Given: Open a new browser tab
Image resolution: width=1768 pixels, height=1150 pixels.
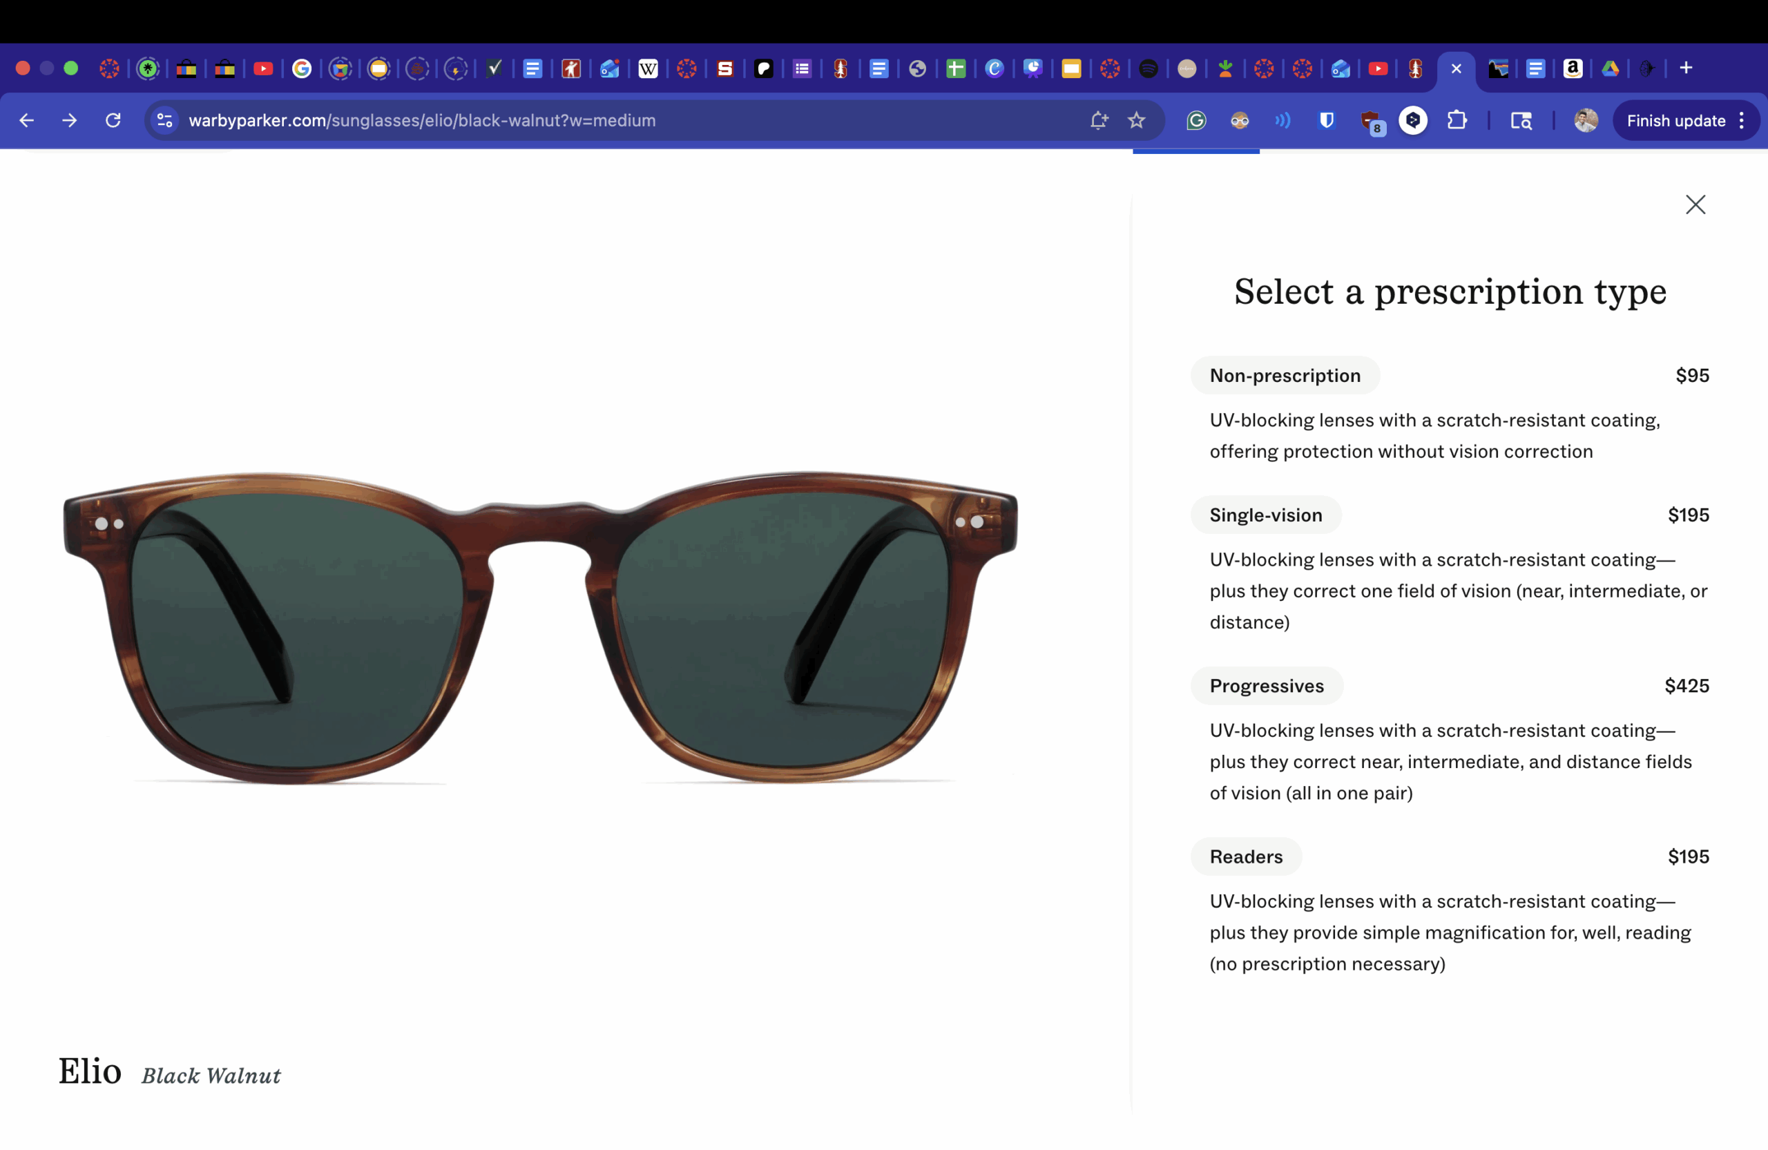Looking at the screenshot, I should click(x=1686, y=68).
